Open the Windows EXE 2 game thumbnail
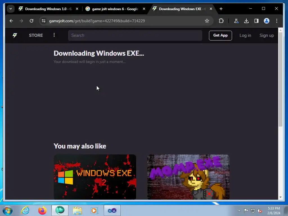This screenshot has width=288, height=216. pyautogui.click(x=95, y=177)
